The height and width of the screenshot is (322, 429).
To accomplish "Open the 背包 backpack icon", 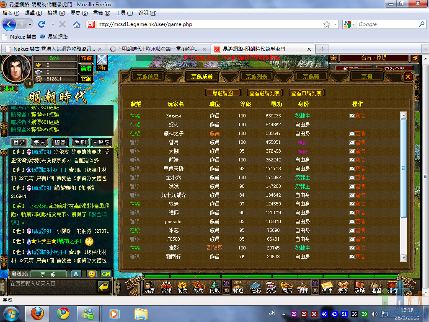I will 238,287.
